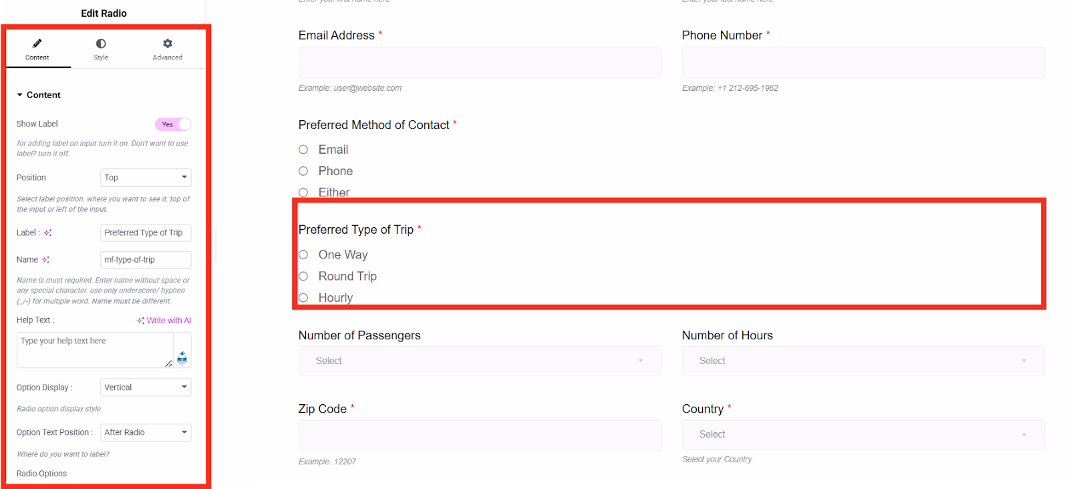This screenshot has width=1069, height=489.
Task: Choose the Round Trip radio option
Action: (x=303, y=277)
